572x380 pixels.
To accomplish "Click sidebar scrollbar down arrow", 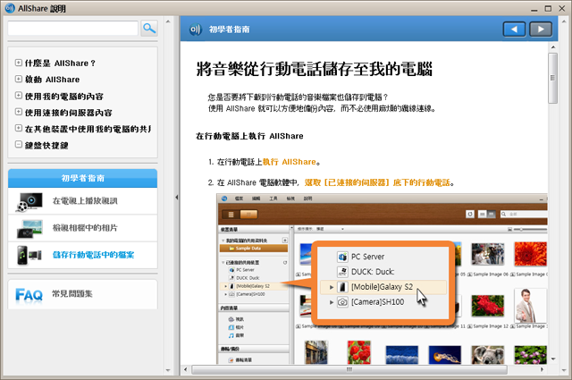I will 168,370.
